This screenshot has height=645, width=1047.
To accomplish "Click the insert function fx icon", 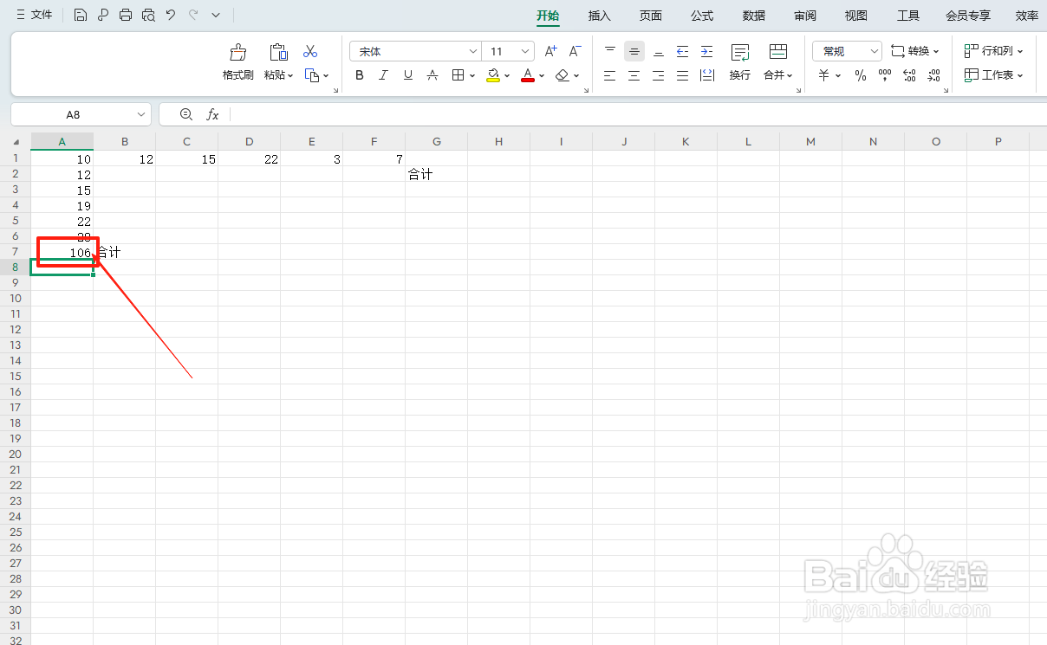I will click(212, 114).
